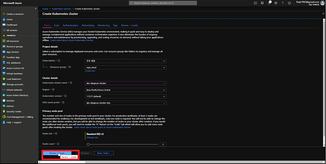The width and height of the screenshot is (326, 164).
Task: Open the help question mark icon
Action: 283,3
